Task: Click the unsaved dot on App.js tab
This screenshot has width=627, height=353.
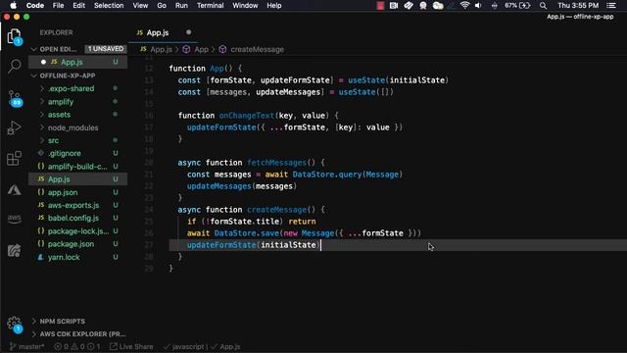Action: pos(188,32)
